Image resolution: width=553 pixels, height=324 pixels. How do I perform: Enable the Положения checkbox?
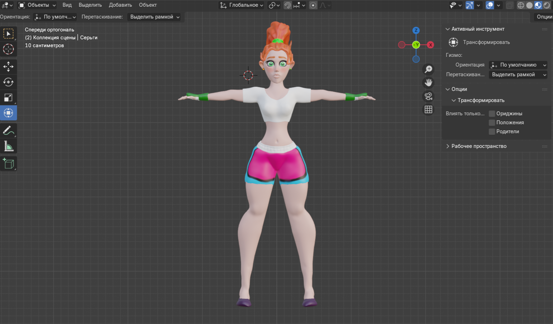(x=492, y=123)
